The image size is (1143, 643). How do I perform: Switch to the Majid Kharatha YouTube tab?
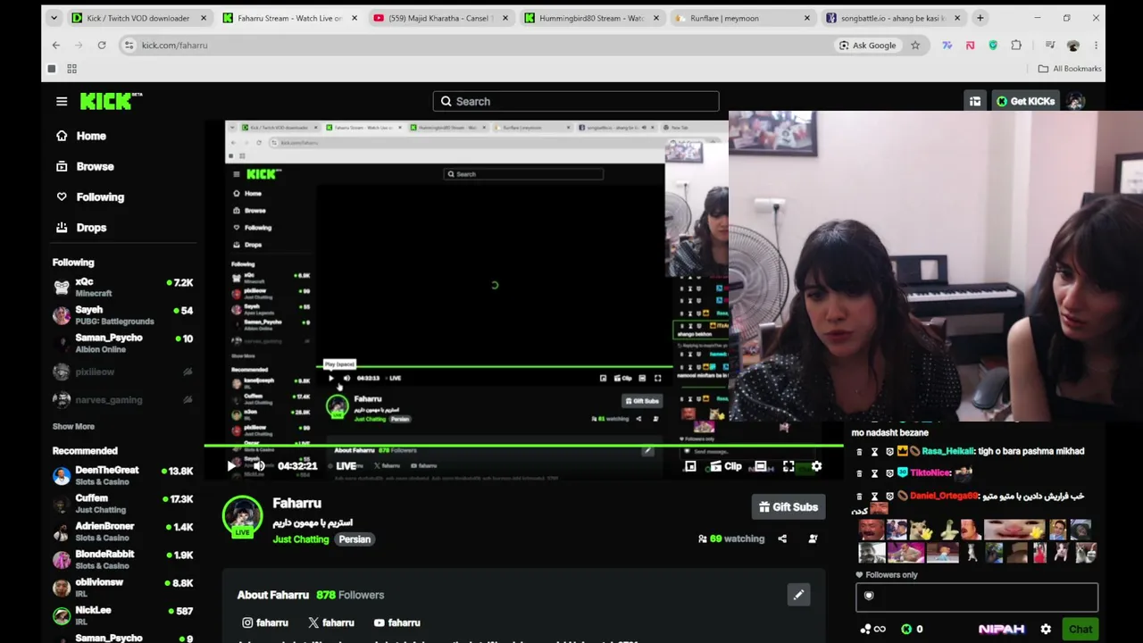point(441,18)
